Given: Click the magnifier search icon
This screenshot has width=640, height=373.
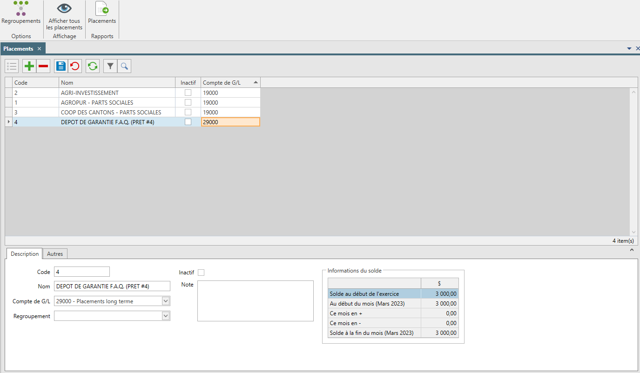Looking at the screenshot, I should [x=124, y=67].
